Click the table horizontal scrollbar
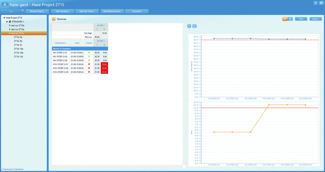The height and width of the screenshot is (172, 325). tap(117, 166)
